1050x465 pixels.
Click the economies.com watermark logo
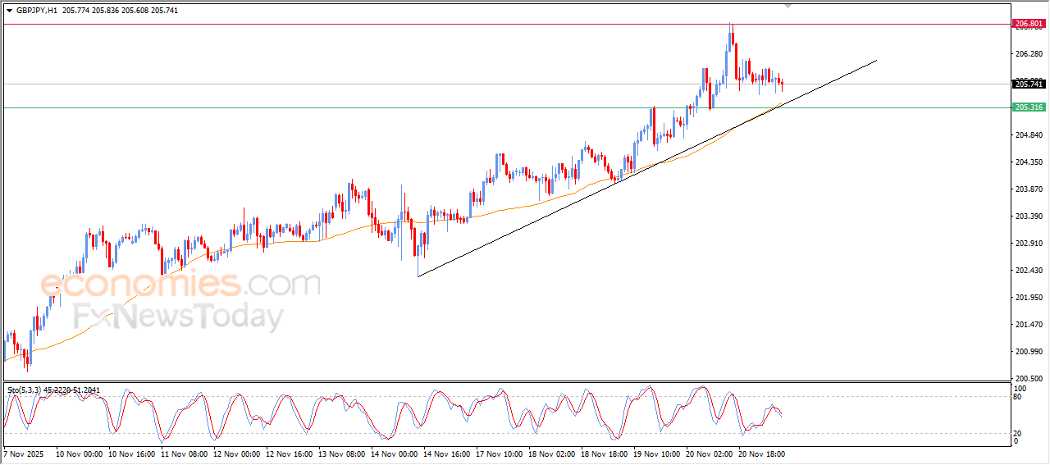pyautogui.click(x=180, y=285)
